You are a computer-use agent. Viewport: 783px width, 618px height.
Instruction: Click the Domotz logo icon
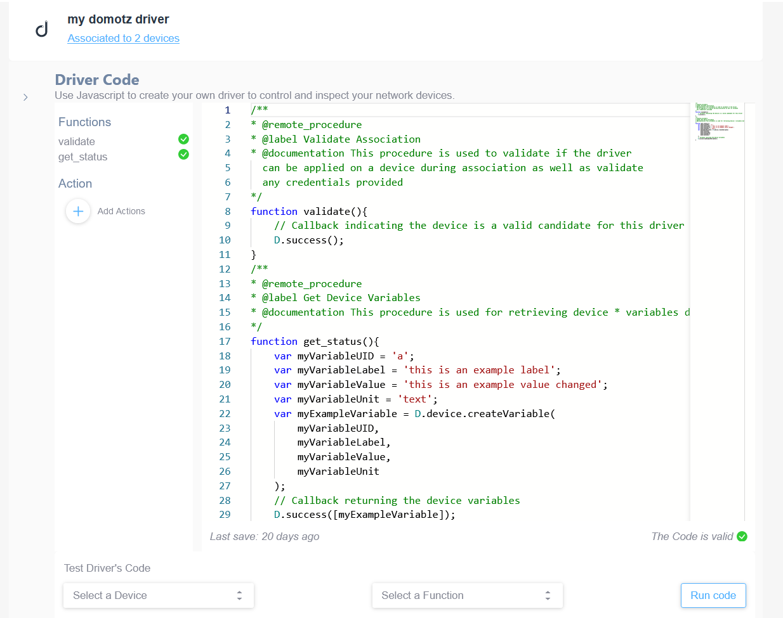41,28
